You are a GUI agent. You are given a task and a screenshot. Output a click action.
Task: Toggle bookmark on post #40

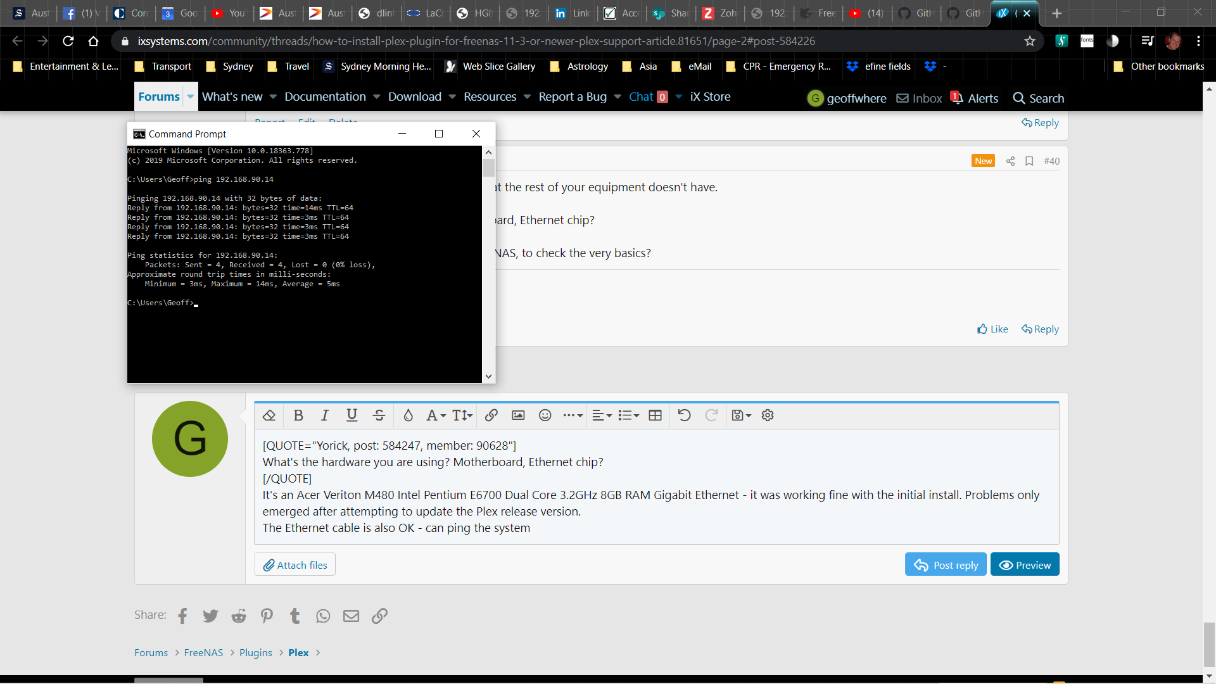pos(1029,161)
